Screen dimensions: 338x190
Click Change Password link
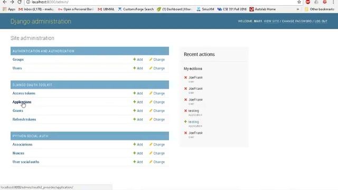click(297, 21)
